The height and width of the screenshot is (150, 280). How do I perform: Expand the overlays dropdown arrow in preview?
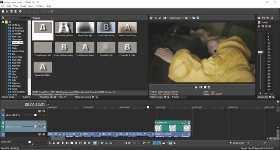(190, 18)
